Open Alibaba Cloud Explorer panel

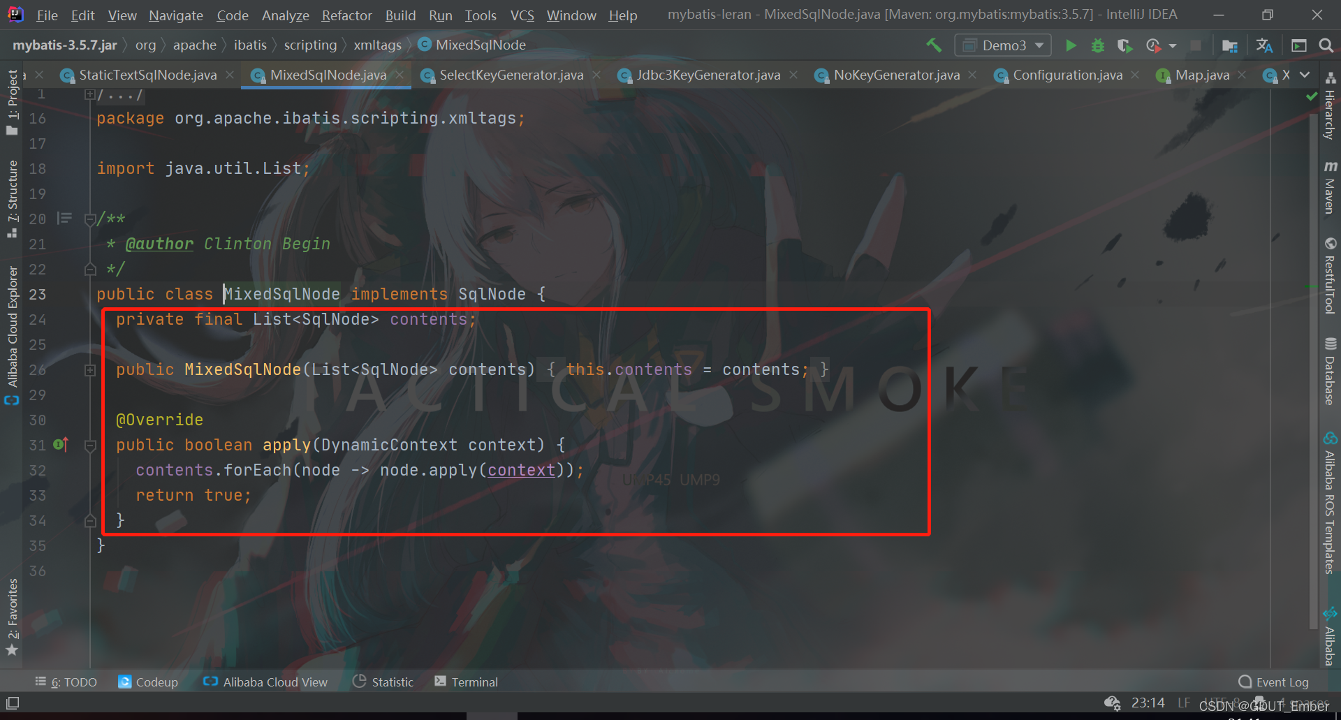[12, 335]
